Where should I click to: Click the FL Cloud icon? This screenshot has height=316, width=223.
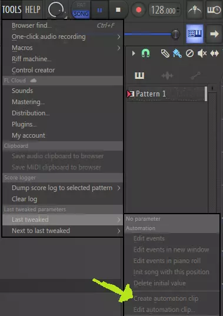(33, 81)
